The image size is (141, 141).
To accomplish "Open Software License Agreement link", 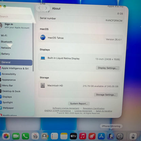I will pos(66,108).
